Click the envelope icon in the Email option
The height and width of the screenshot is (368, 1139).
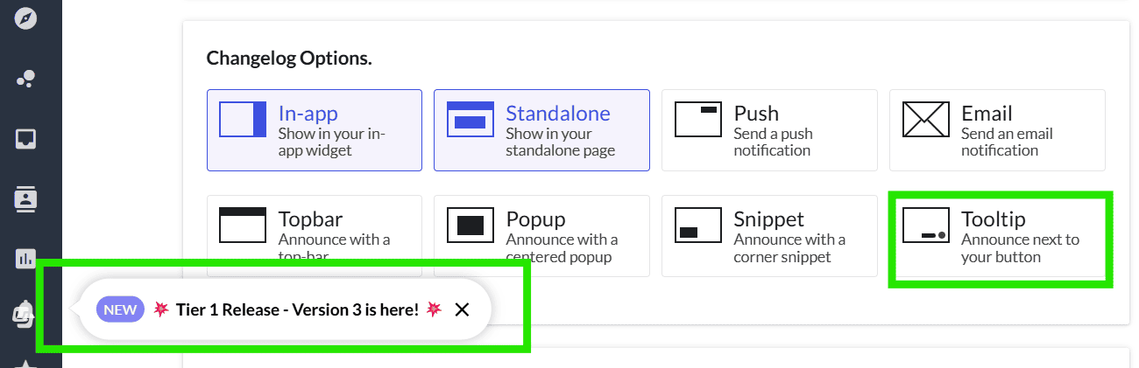pos(926,120)
